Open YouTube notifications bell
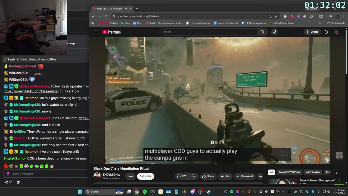Viewport: 348px width, 196px height. click(x=326, y=32)
